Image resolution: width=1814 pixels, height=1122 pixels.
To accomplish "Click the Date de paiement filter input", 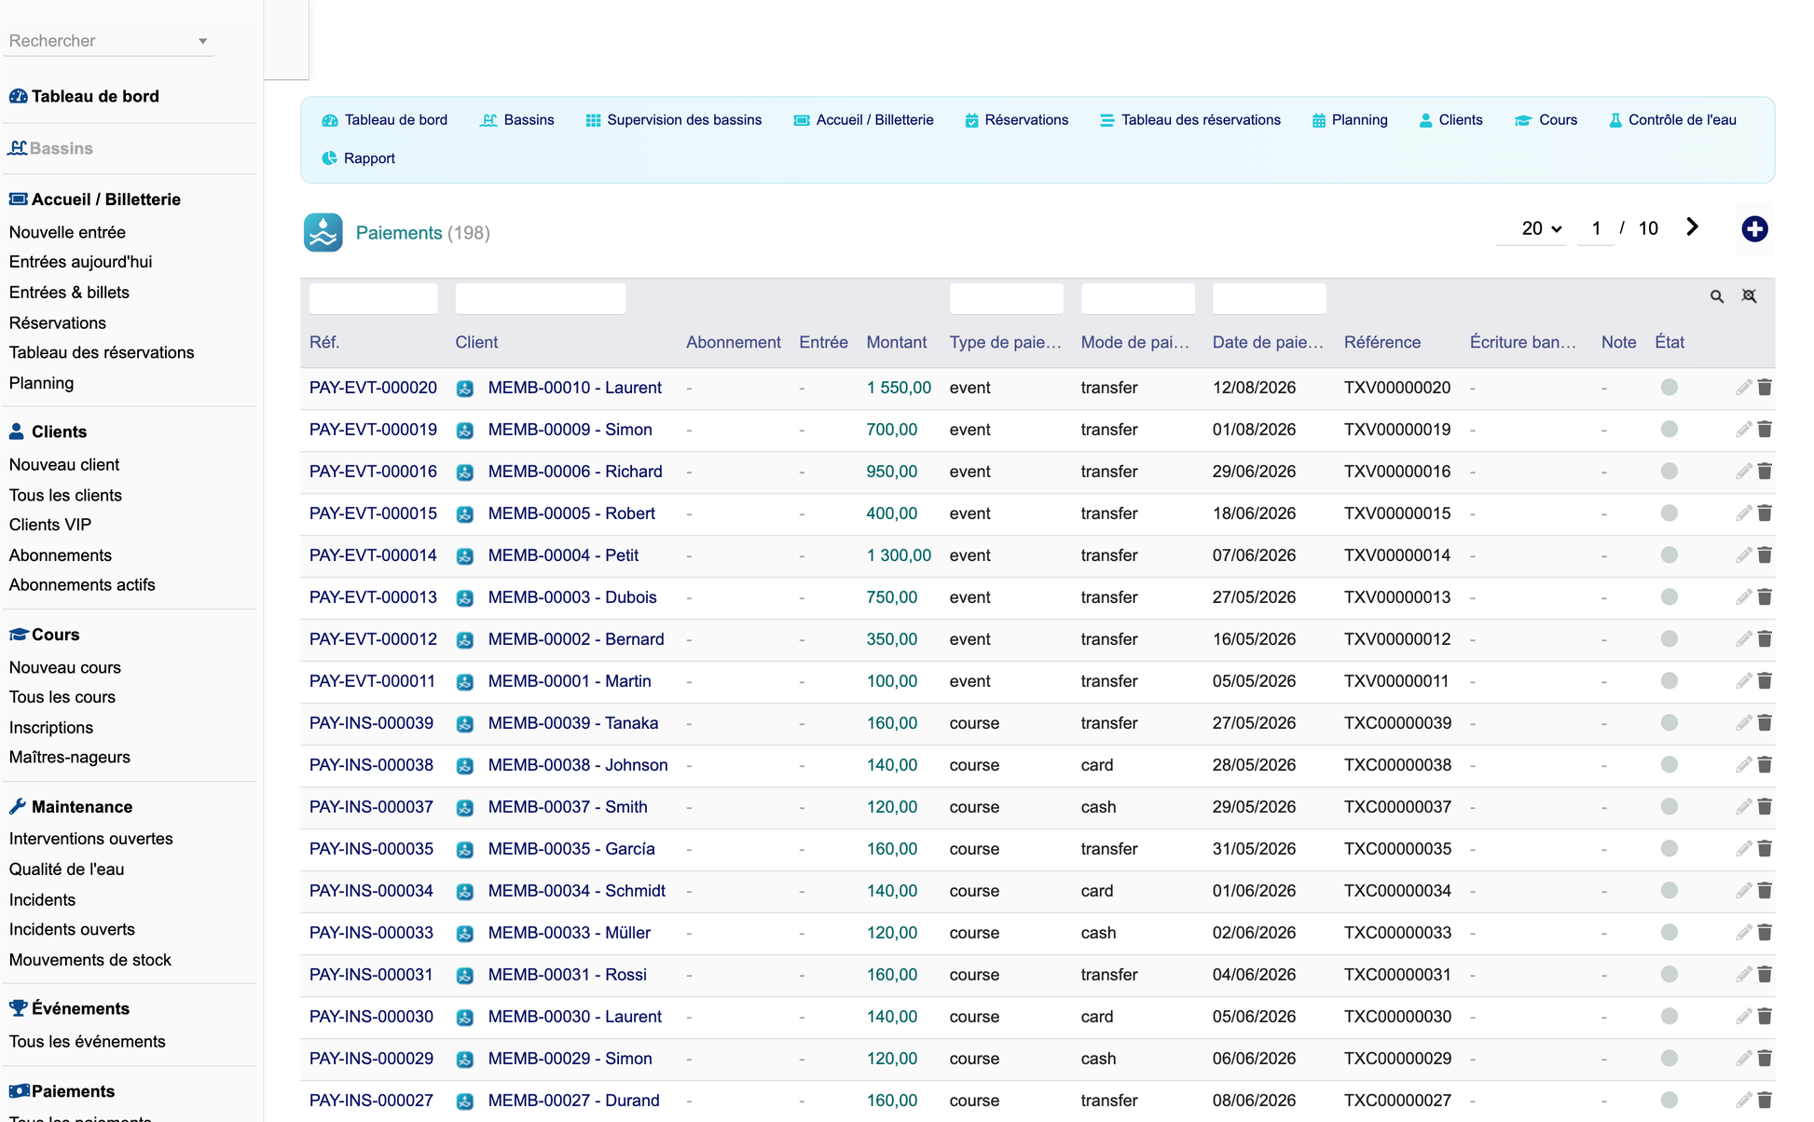I will click(x=1269, y=298).
